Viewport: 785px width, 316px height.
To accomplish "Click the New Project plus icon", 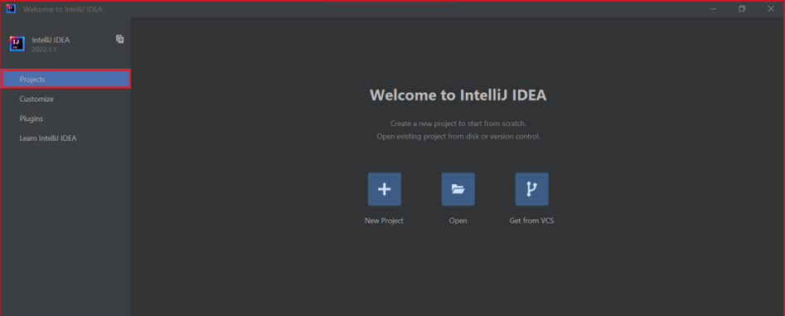I will [x=384, y=189].
